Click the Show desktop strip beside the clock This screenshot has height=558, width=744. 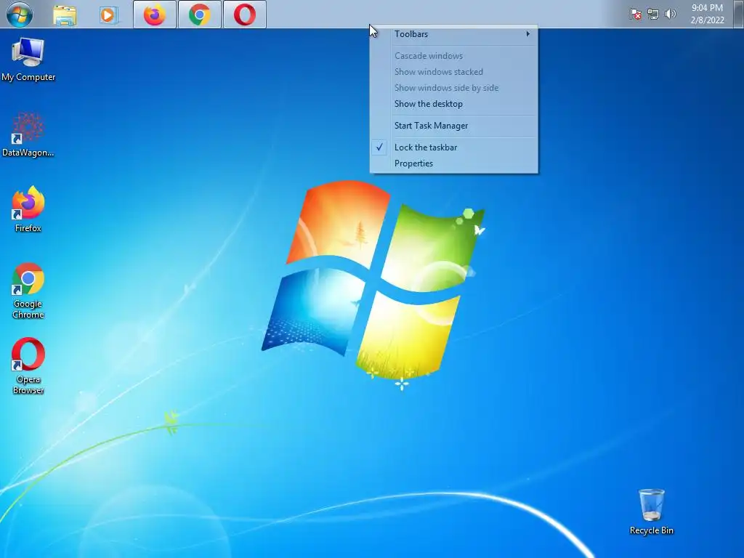(x=738, y=14)
